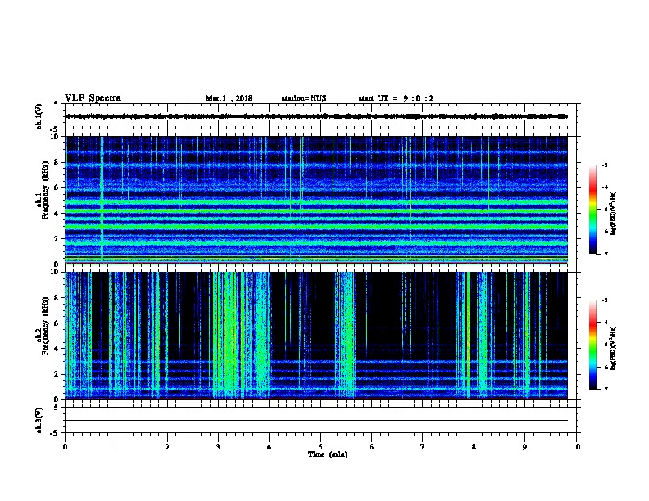This screenshot has height=501, width=649.
Task: Click the ch.1(V) waveform axis label
Action: (x=39, y=116)
